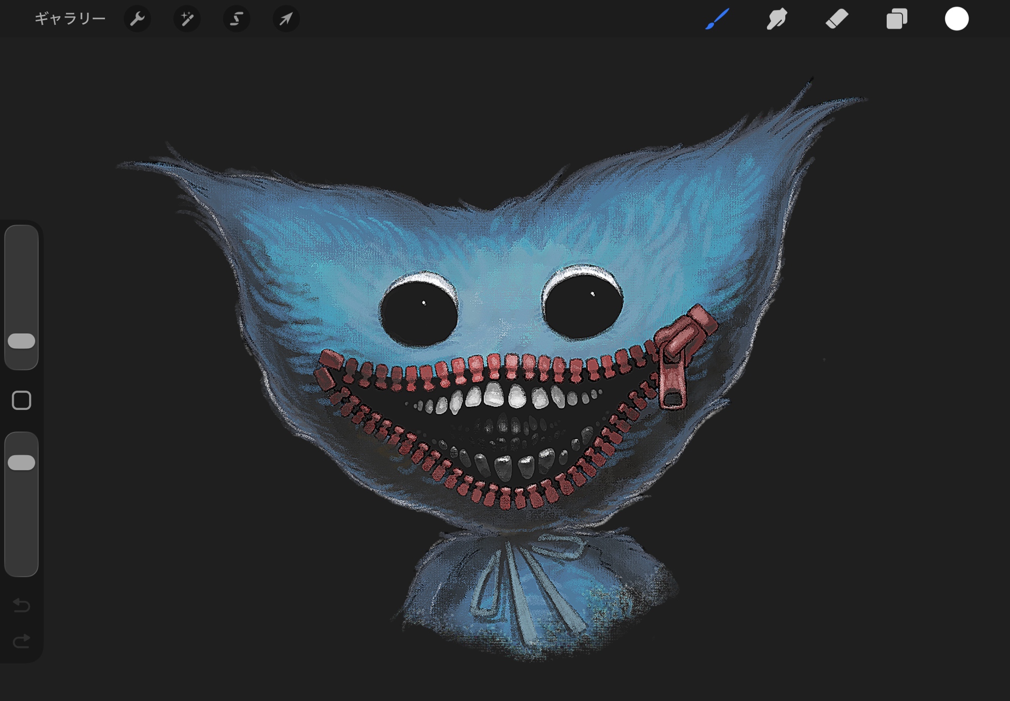Select the blue Brush tool
The image size is (1010, 701).
coord(717,19)
